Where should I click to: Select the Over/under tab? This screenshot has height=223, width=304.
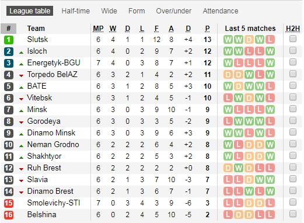pyautogui.click(x=173, y=11)
